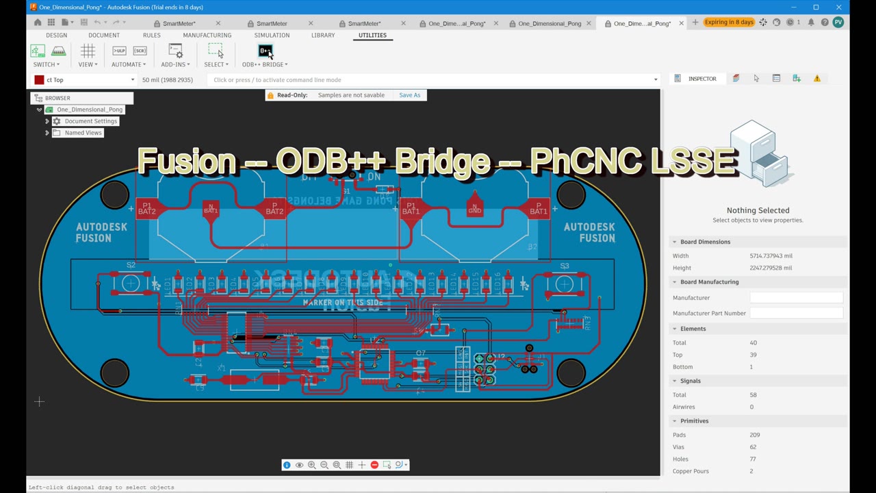Toggle the eye visibility icon in the bottom toolbar
Image resolution: width=876 pixels, height=493 pixels.
pyautogui.click(x=299, y=465)
